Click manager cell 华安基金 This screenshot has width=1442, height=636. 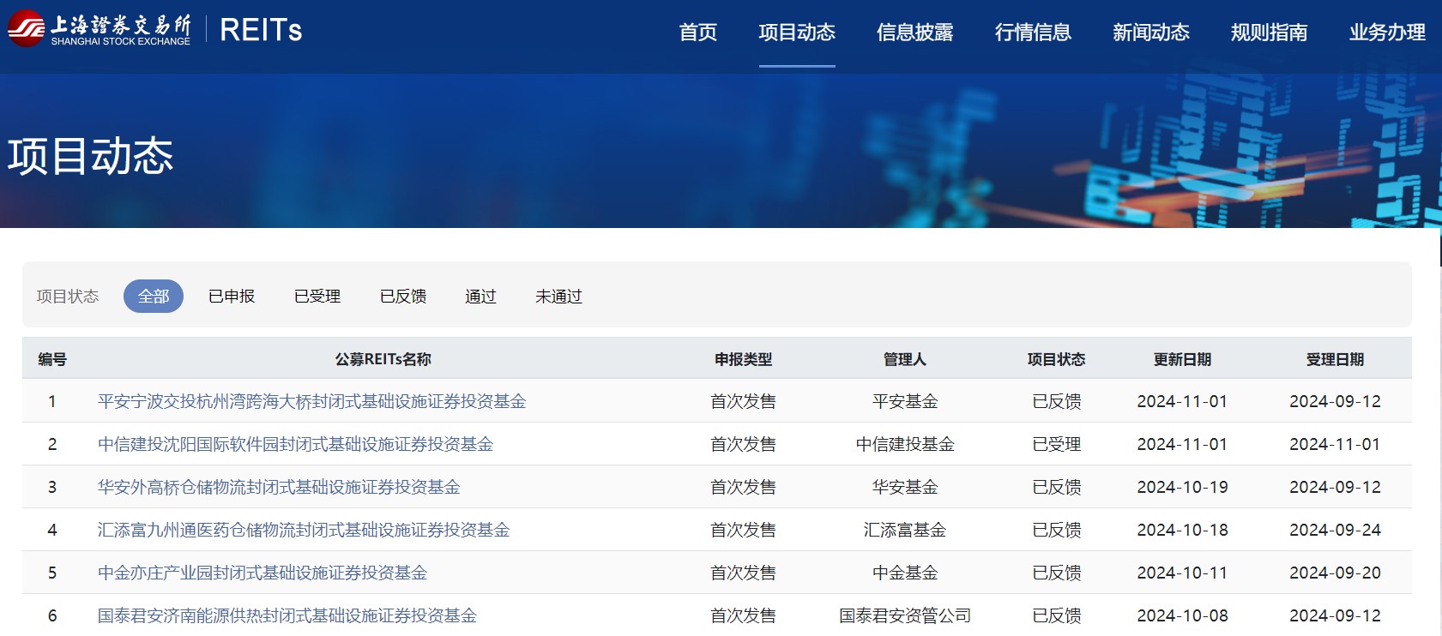(905, 487)
